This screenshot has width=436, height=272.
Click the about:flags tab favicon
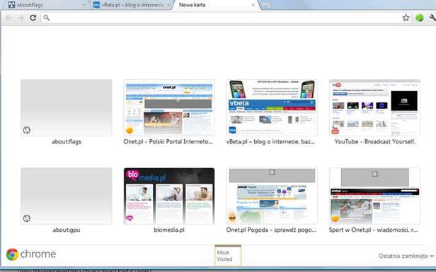tap(11, 5)
